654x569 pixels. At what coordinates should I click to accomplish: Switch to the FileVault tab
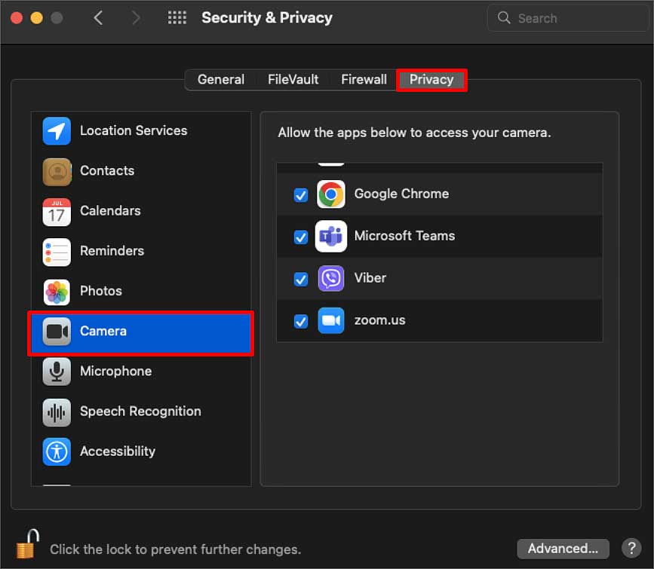(x=293, y=80)
